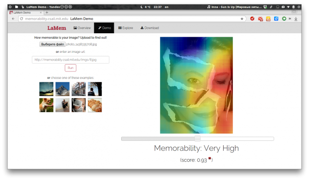The width and height of the screenshot is (309, 180).
Task: Show more extensions via double chevron
Action: 290,19
